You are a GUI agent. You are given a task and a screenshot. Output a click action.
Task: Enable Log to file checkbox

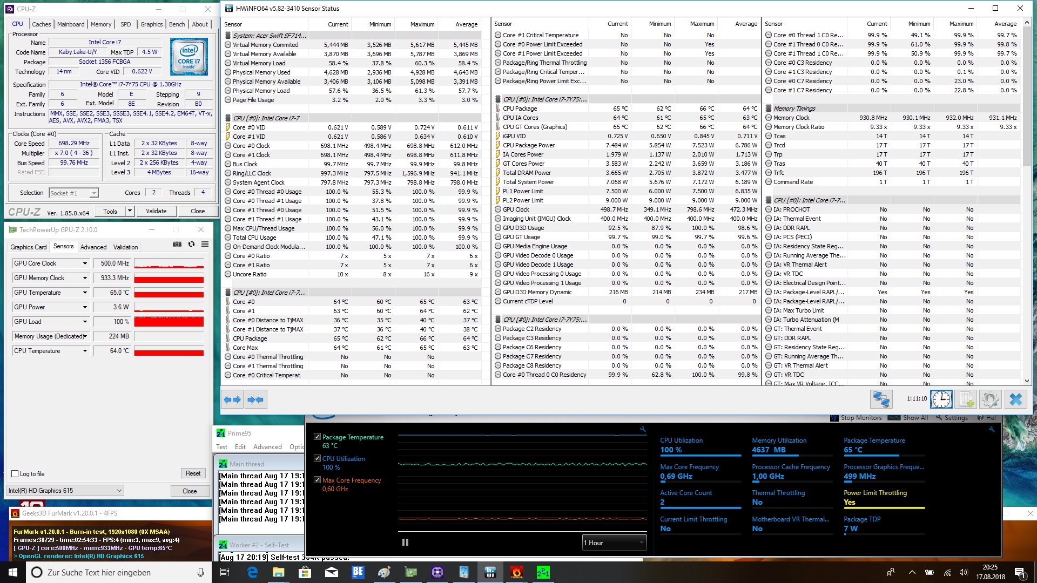tap(15, 474)
